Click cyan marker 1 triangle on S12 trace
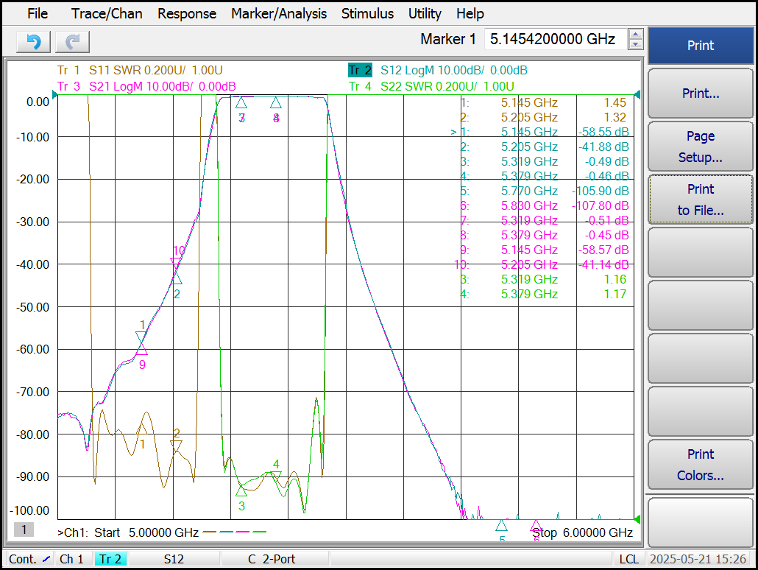 click(x=141, y=338)
